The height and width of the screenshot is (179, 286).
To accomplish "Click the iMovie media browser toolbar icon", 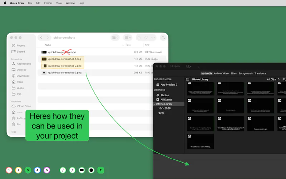I will click(189, 66).
